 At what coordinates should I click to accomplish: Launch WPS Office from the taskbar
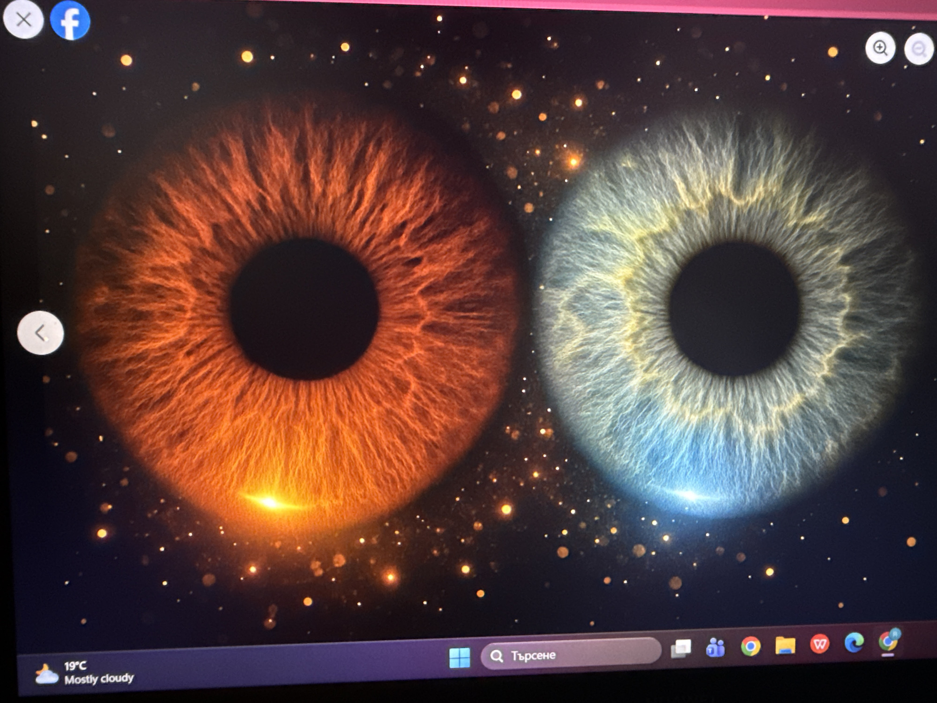[819, 644]
